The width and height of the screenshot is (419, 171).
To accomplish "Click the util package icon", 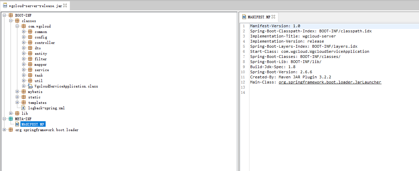I will point(30,81).
